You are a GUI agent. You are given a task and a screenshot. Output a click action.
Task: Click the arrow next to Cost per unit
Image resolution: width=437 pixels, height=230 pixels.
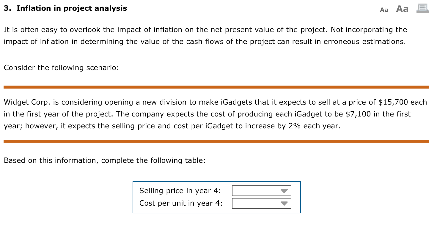click(x=285, y=203)
